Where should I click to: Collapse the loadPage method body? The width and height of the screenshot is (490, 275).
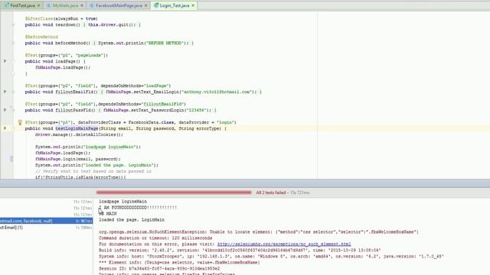[x=14, y=61]
